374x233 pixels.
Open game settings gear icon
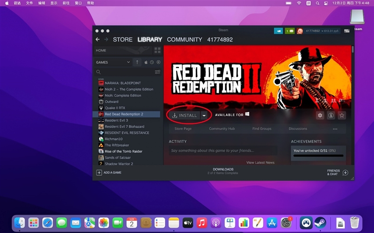click(x=320, y=115)
